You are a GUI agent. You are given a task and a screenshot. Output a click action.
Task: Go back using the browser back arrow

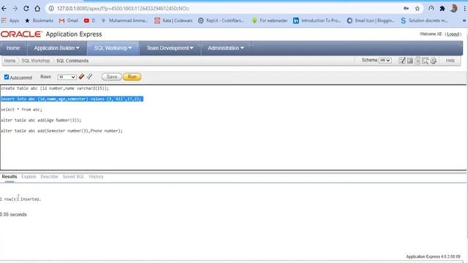pyautogui.click(x=4, y=9)
